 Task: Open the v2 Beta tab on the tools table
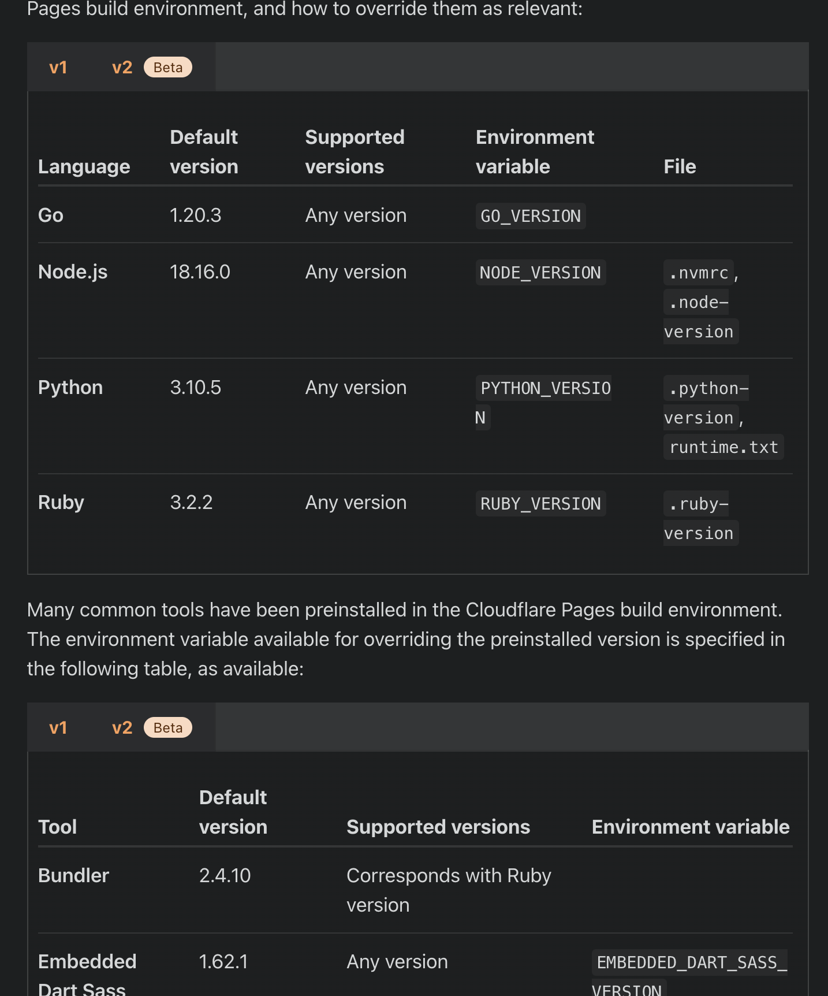pos(122,727)
